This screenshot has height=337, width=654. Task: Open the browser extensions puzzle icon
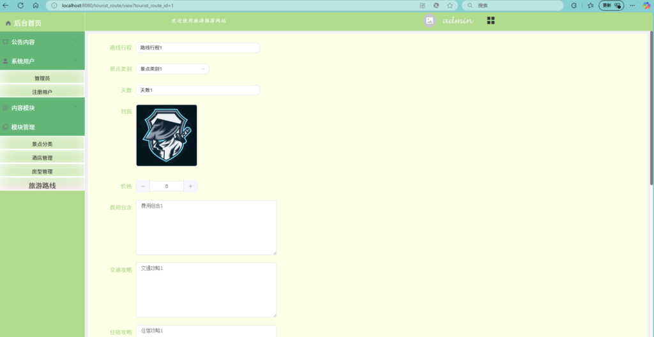tap(574, 5)
